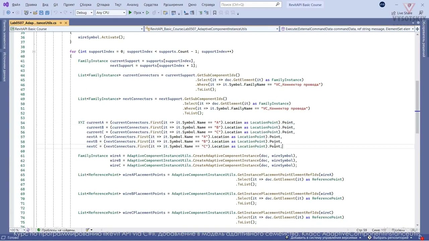Click the CRLF line ending indicator
Image resolution: width=429 pixels, height=241 pixels.
[x=414, y=230]
